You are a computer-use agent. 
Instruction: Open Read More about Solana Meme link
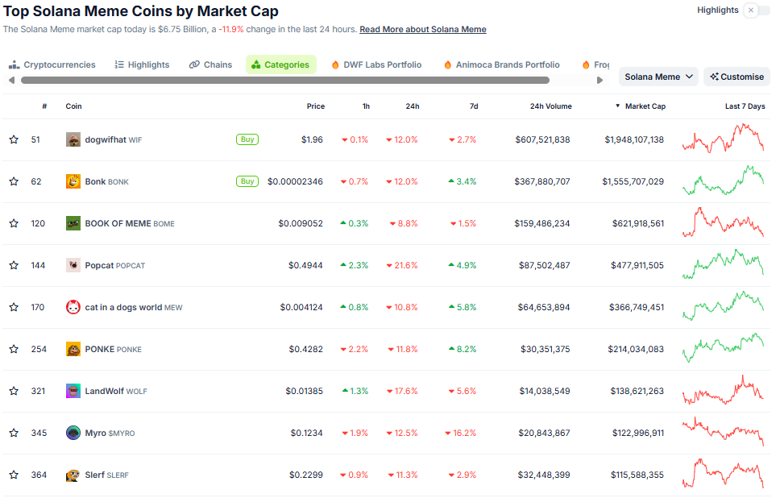422,29
